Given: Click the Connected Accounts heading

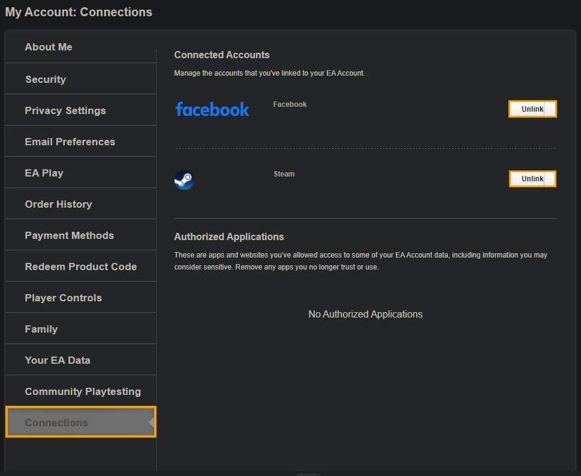Looking at the screenshot, I should 222,55.
